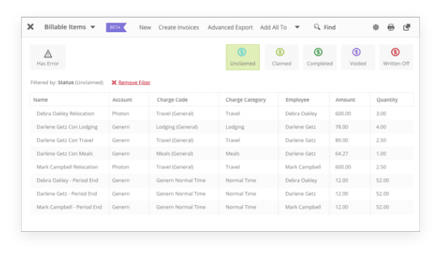
Task: Select Darlene Getz Con Lodging row
Action: (222, 127)
